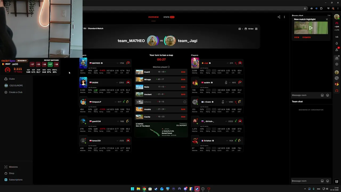Click the red headset support icon
The height and width of the screenshot is (192, 341).
tap(337, 91)
